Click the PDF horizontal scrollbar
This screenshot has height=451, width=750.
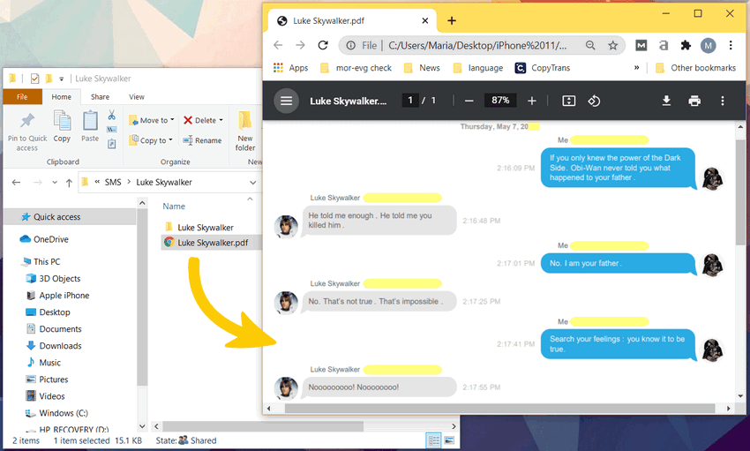(499, 409)
